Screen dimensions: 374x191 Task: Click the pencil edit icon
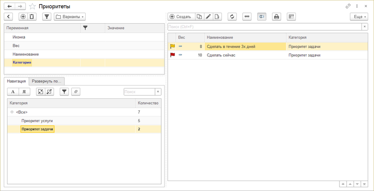[x=209, y=17]
